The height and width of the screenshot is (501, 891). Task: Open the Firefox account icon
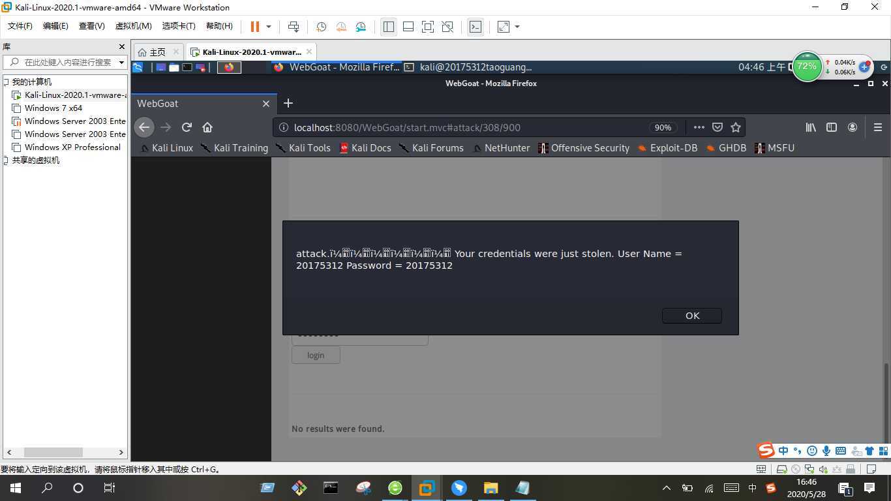(x=853, y=127)
